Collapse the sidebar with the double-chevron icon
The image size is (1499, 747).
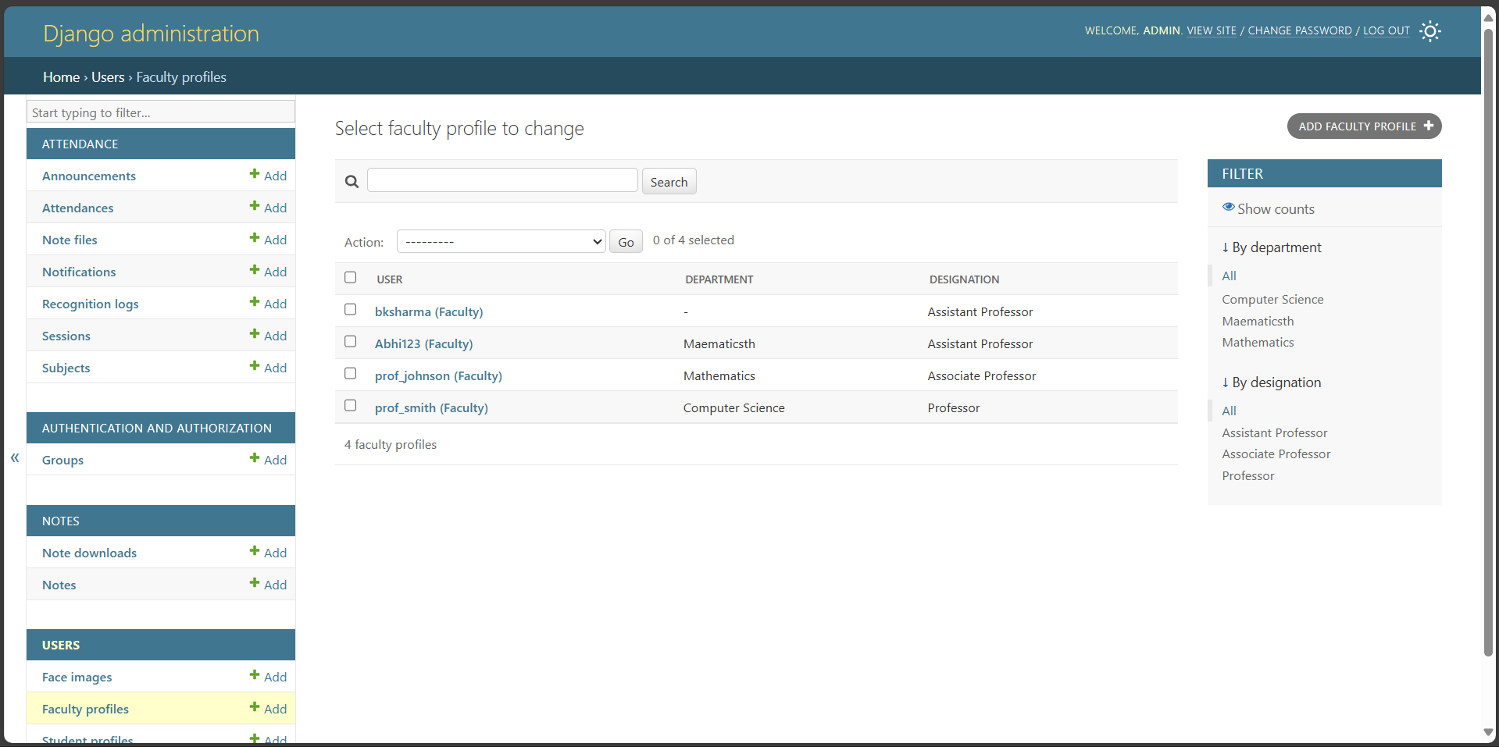point(14,458)
